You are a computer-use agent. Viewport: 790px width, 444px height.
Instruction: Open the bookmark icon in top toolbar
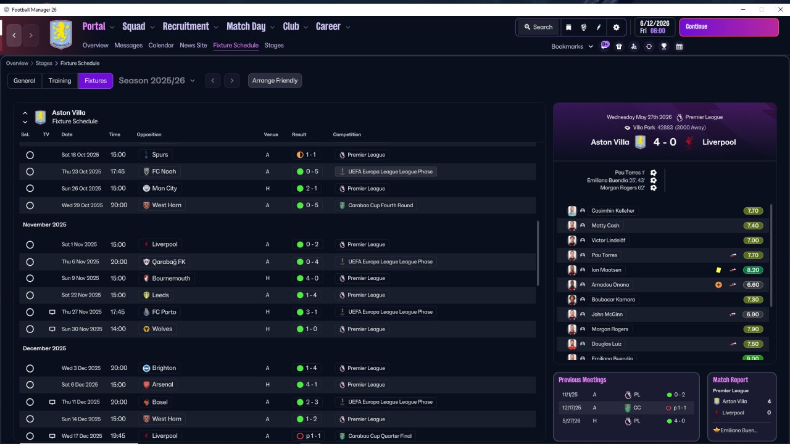coord(568,27)
